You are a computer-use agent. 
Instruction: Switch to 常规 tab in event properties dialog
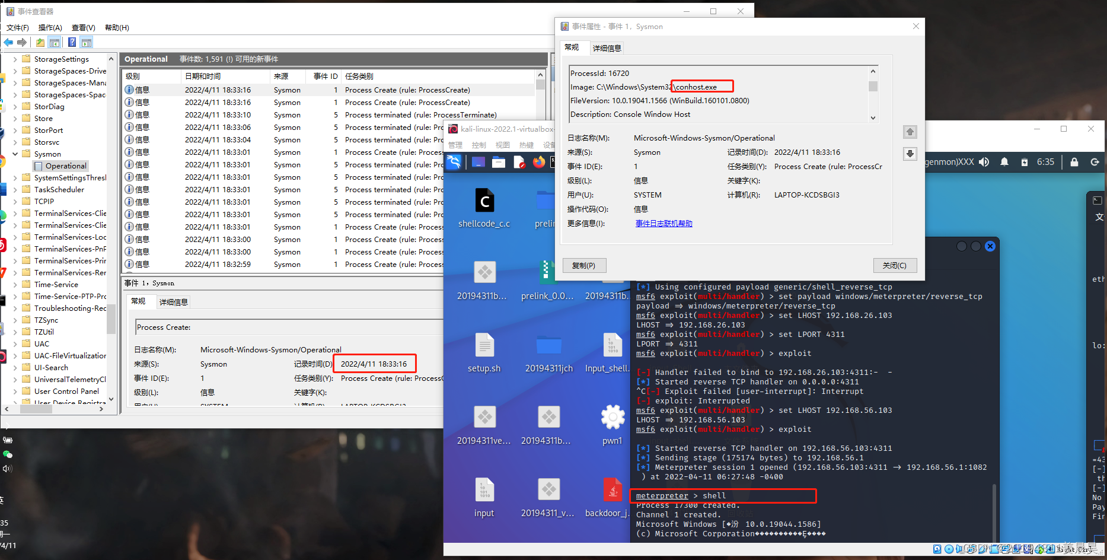[x=572, y=47]
